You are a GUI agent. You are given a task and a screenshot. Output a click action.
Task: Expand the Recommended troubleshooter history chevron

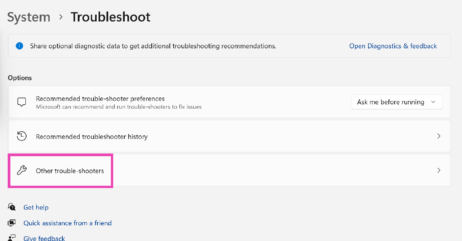click(439, 136)
